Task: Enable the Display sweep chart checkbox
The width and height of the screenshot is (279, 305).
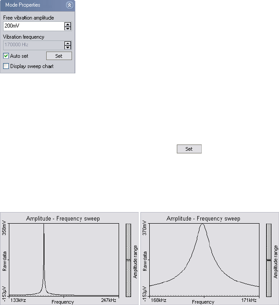Action: [x=6, y=66]
